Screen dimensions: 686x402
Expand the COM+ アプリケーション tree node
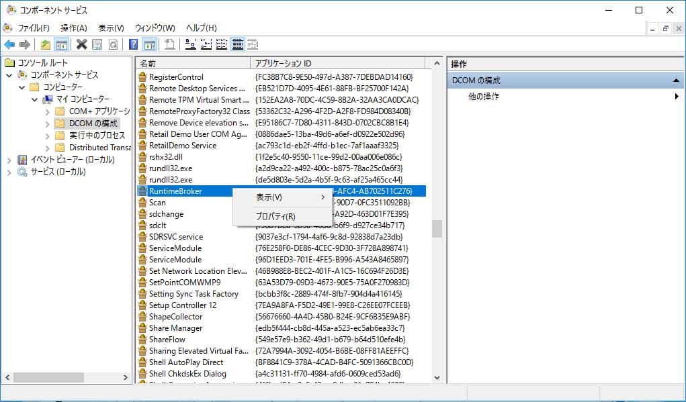point(47,111)
